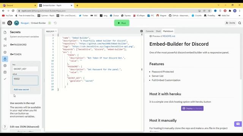Image resolution: width=243 pixels, height=136 pixels.
Task: Open Twitter bookmark
Action: click(x=84, y=15)
